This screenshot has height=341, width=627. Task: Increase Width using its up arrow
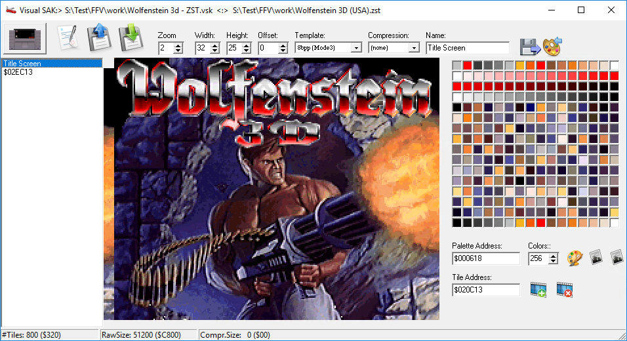pos(215,45)
